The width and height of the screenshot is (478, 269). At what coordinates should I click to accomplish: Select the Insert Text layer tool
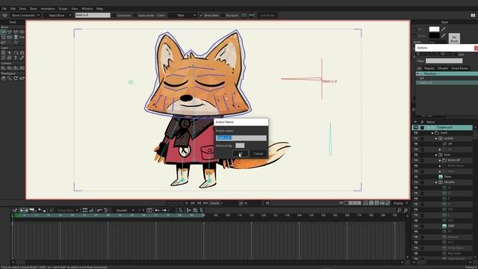[16, 58]
